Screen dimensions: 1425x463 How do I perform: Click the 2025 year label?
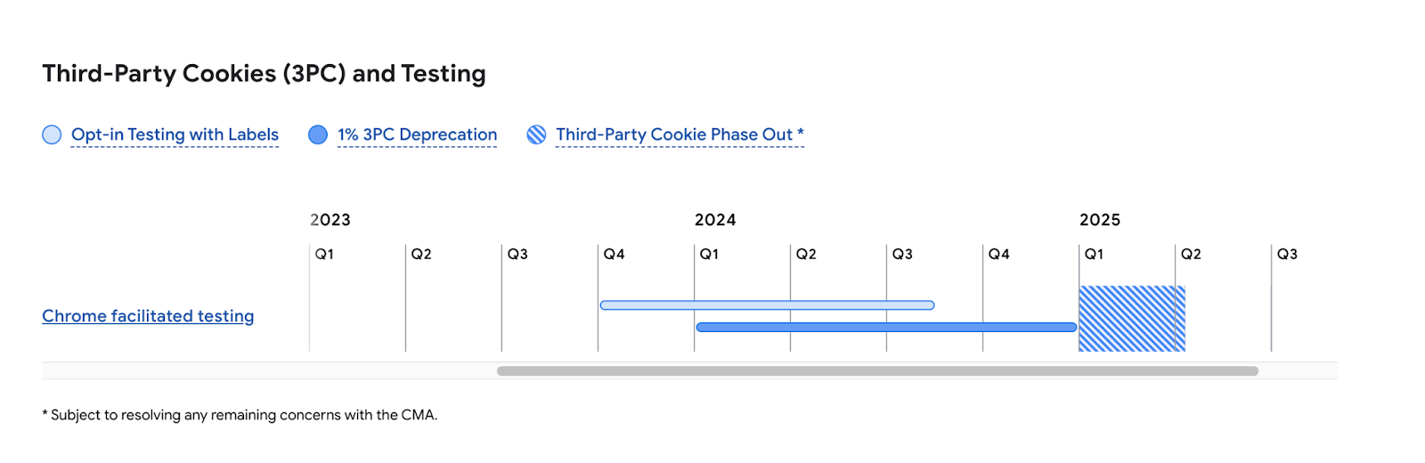[x=1100, y=220]
